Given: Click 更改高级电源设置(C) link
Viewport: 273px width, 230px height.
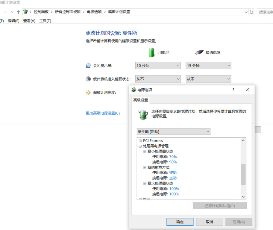Looking at the screenshot, I should pyautogui.click(x=103, y=113).
